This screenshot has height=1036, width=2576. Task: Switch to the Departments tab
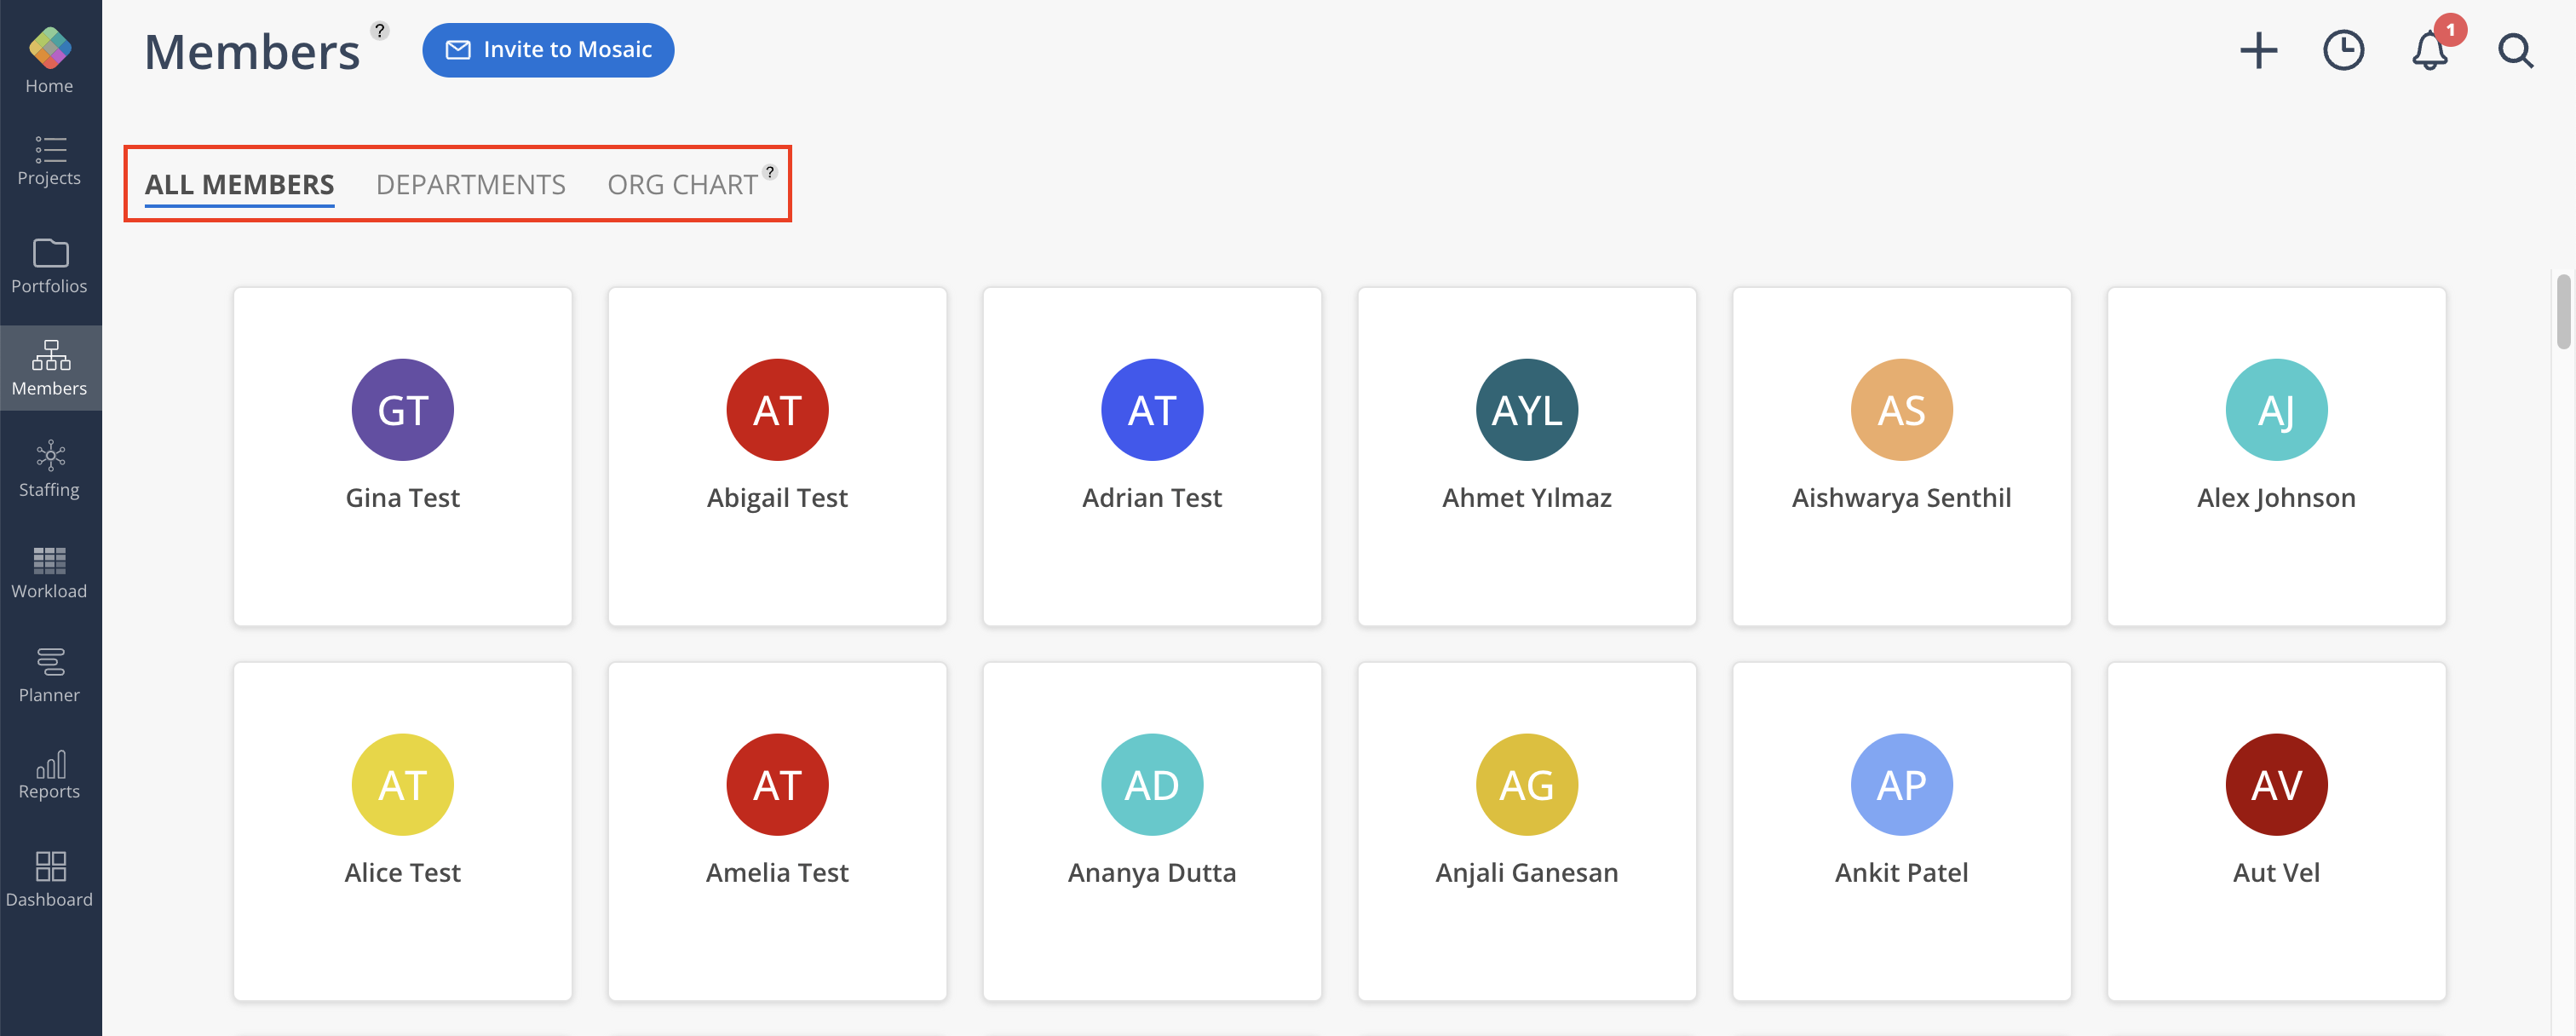pyautogui.click(x=470, y=185)
